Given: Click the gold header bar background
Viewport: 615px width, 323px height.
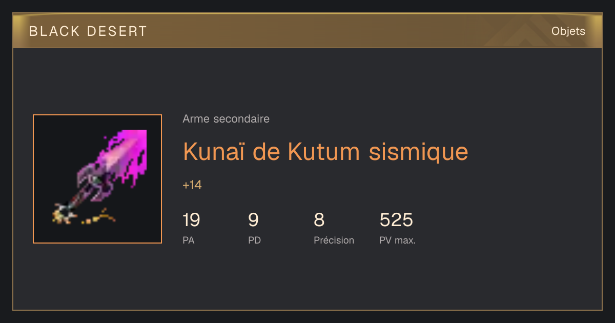Looking at the screenshot, I should click(307, 31).
